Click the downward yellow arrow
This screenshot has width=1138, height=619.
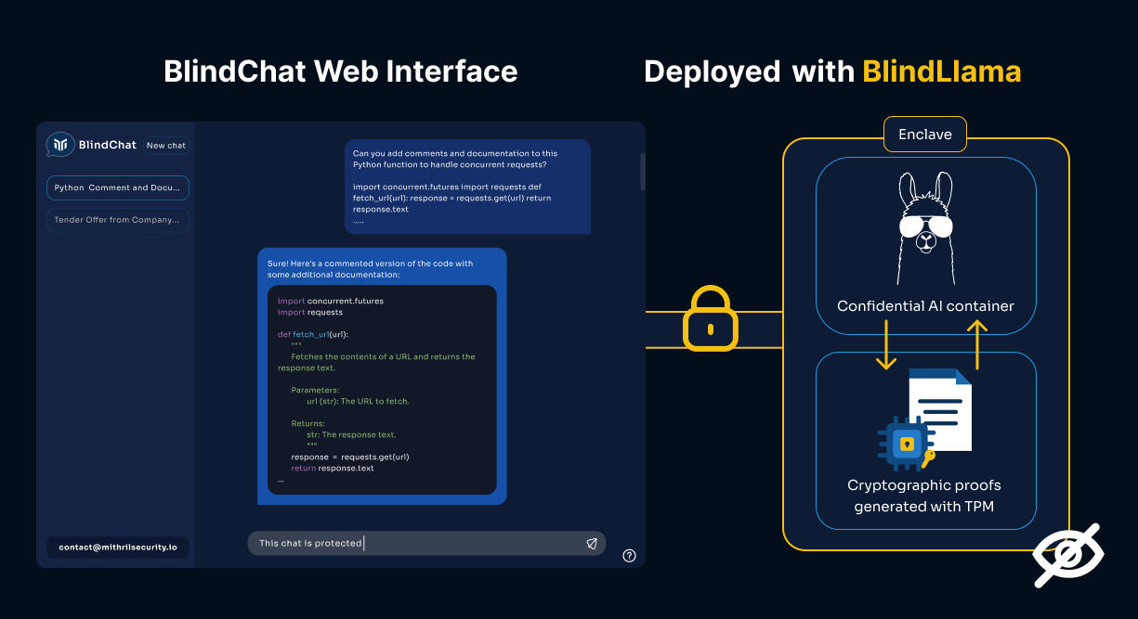pyautogui.click(x=886, y=345)
